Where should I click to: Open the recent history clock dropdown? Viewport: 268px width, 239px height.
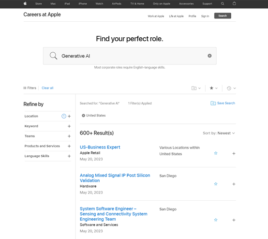pyautogui.click(x=231, y=88)
